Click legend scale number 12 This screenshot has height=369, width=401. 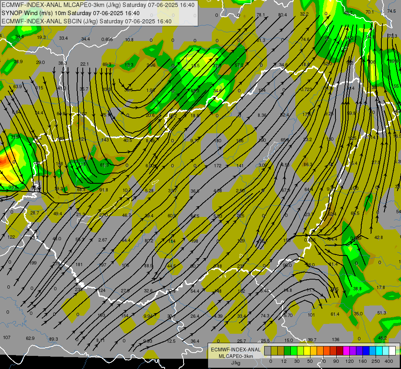click(284, 361)
